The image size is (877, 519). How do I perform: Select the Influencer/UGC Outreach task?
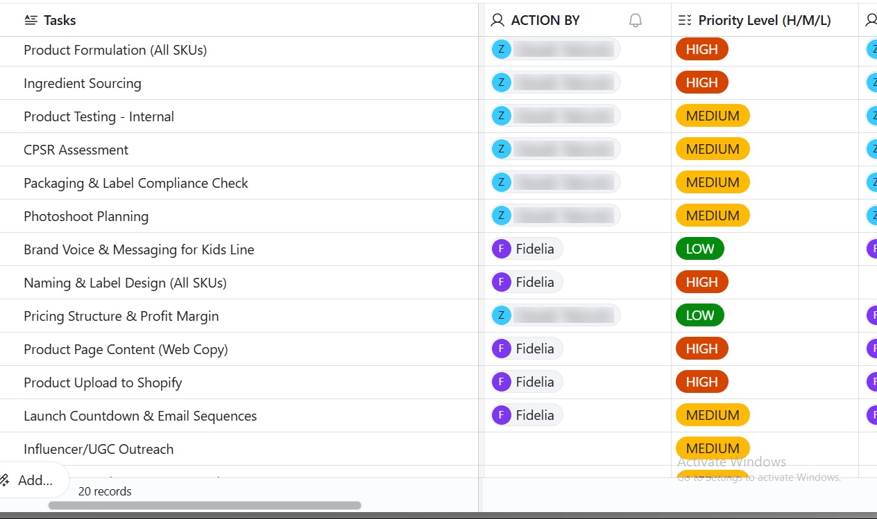(99, 449)
